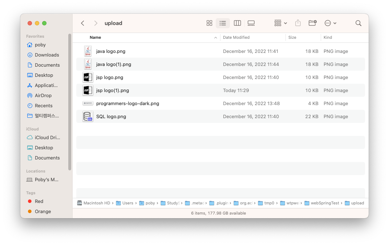Click the 22 KB size value
The width and height of the screenshot is (389, 245).
pos(312,117)
